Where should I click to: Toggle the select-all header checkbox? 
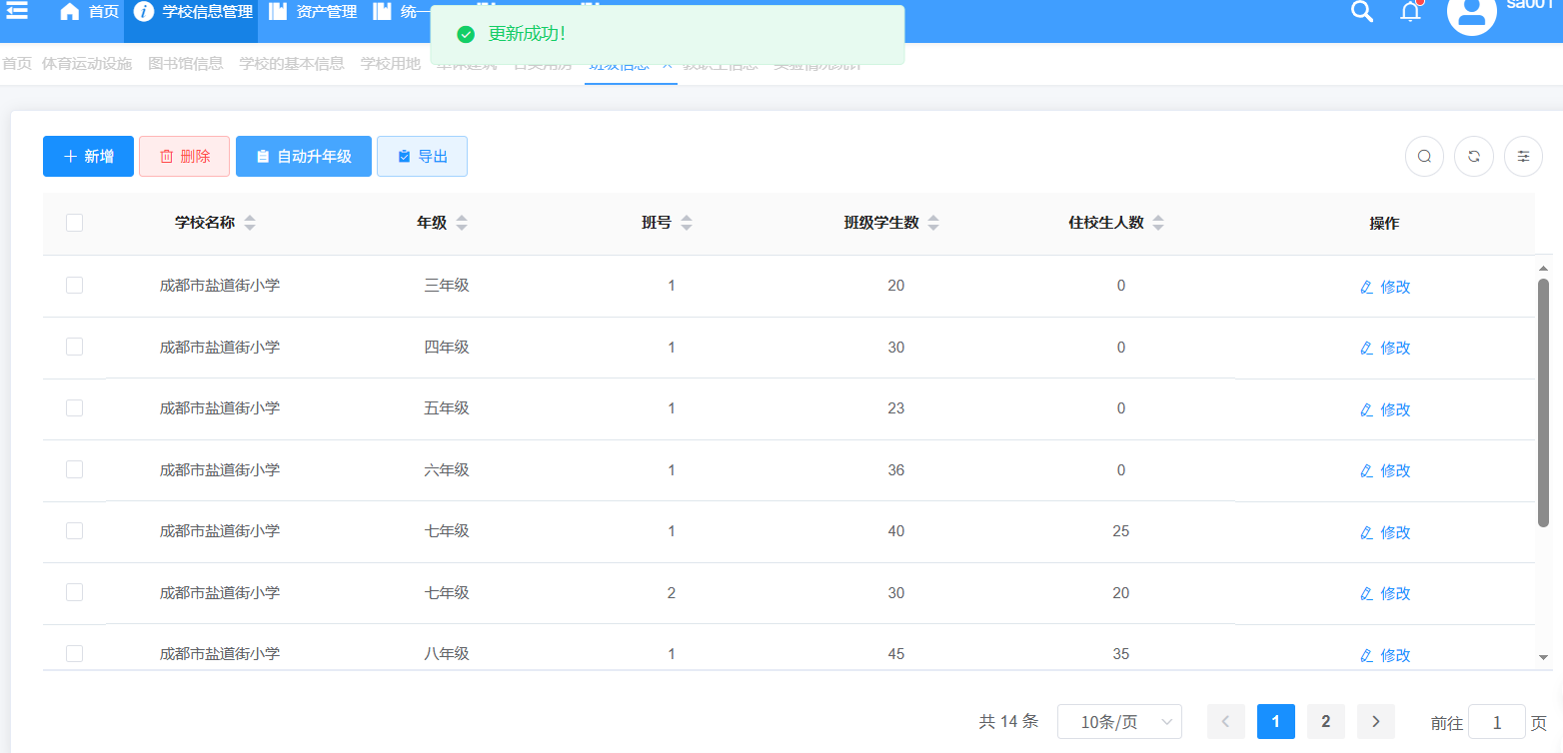(74, 223)
